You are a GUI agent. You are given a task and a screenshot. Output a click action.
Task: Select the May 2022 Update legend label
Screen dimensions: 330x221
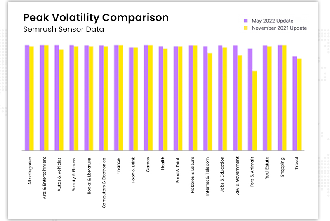pos(273,20)
